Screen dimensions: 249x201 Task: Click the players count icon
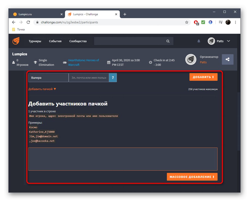(x=13, y=62)
